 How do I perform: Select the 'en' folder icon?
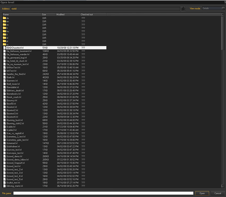[4, 21]
